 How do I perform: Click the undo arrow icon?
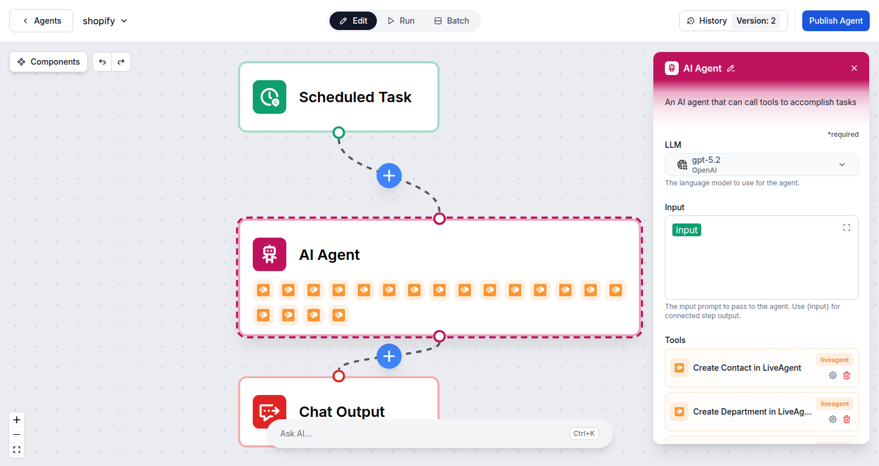102,62
